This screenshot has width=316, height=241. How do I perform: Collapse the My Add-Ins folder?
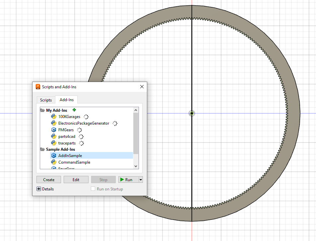42,110
